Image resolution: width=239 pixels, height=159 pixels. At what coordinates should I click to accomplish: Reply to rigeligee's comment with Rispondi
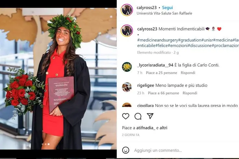(x=190, y=93)
